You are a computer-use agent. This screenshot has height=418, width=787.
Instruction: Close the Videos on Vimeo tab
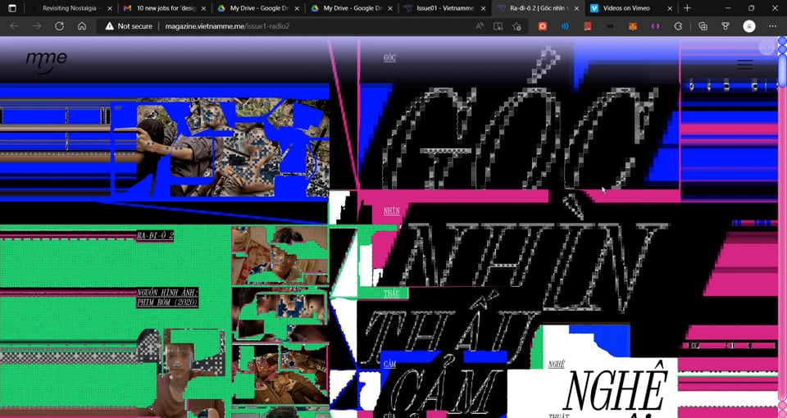point(670,8)
